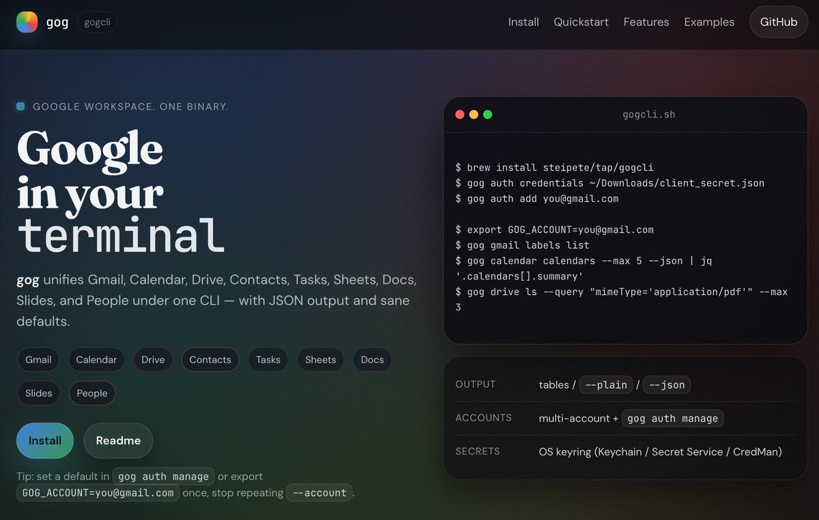Click the --json output chip

click(x=666, y=384)
